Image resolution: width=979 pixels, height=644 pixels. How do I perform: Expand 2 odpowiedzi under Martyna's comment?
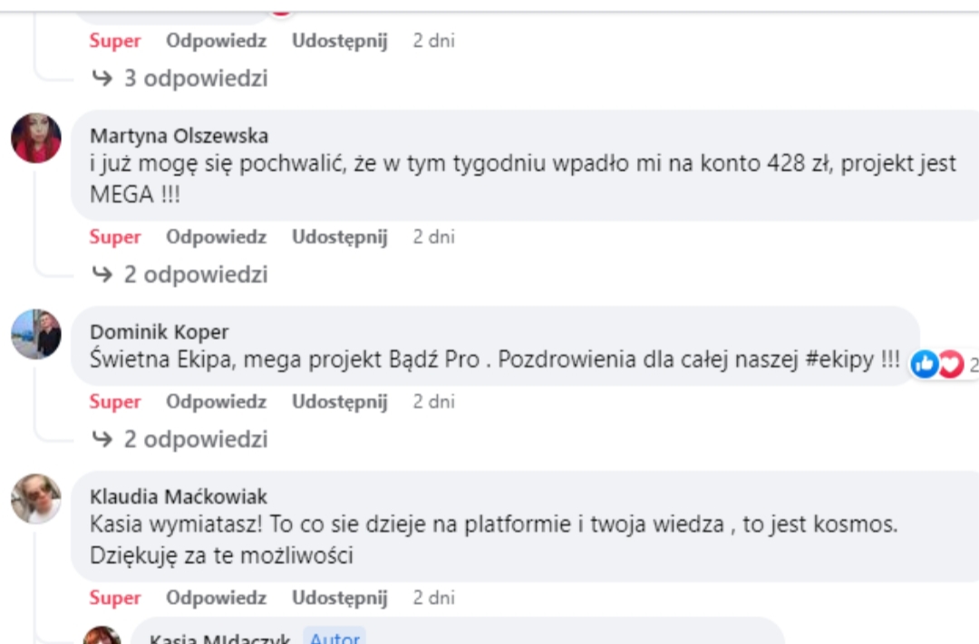(x=181, y=274)
